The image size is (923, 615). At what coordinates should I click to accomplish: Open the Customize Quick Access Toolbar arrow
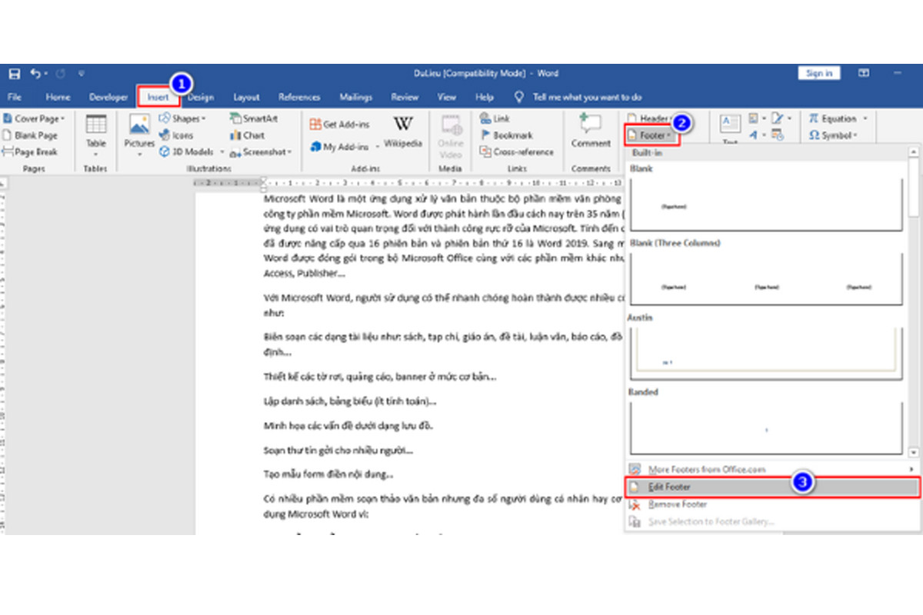(x=82, y=74)
